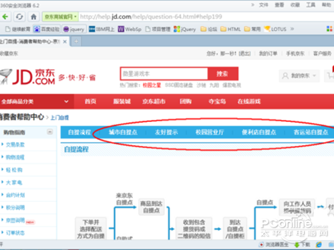Click the address bar URL help.jd.com

point(151,17)
